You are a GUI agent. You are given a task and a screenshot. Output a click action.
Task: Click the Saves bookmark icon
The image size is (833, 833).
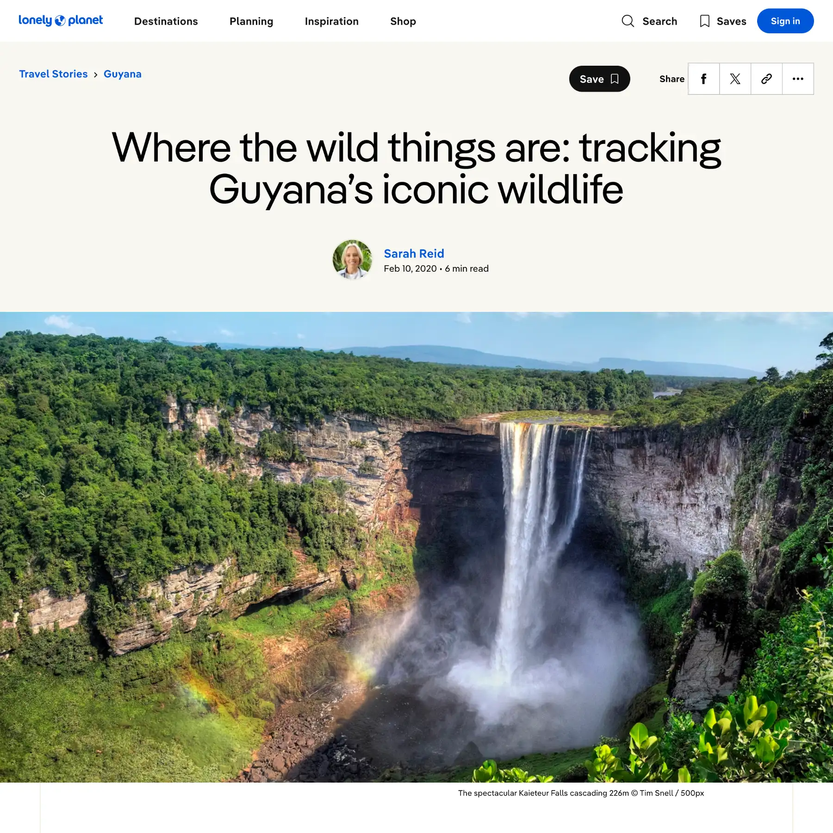coord(704,21)
